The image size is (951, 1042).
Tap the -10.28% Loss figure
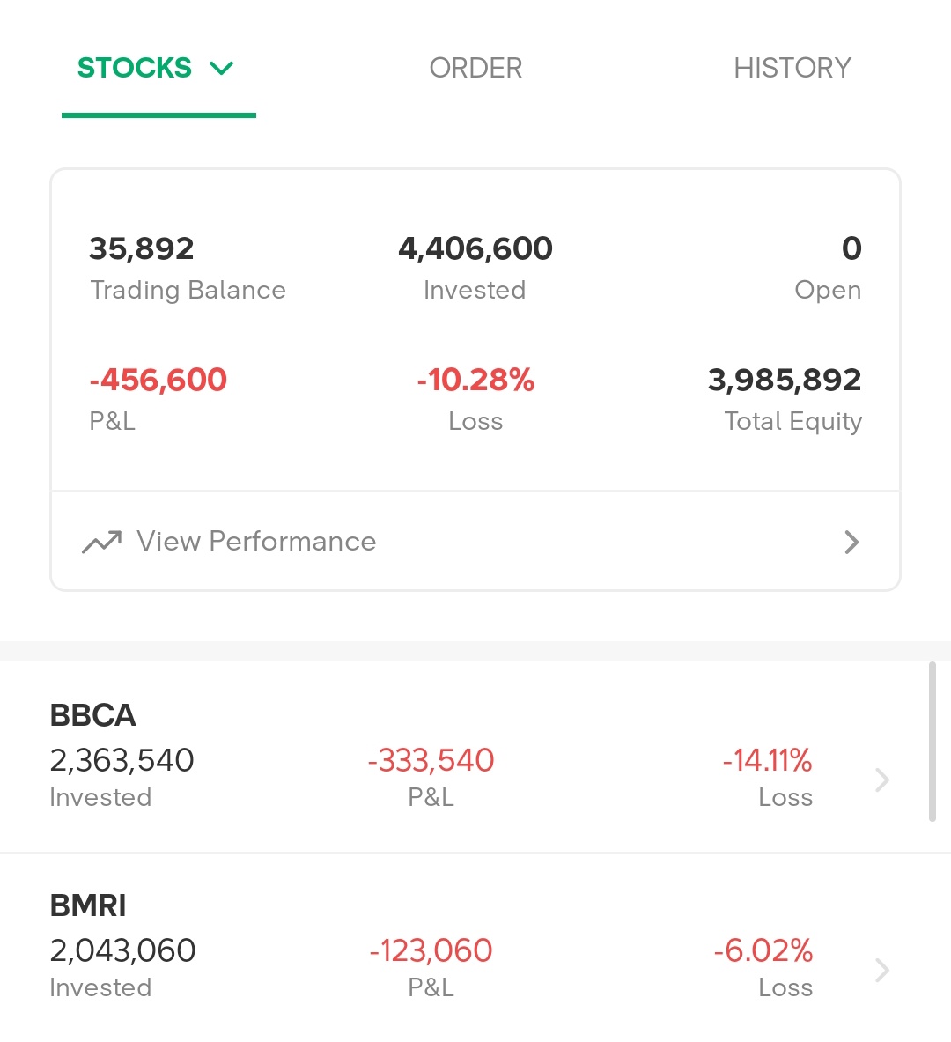click(475, 381)
